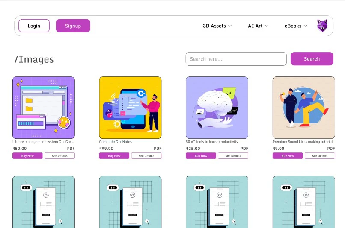Screen dimensions: 345x228
Task: Click the Login button
Action: 34,26
